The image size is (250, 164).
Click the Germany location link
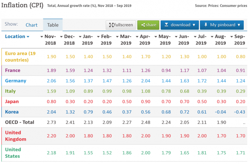coord(15,81)
